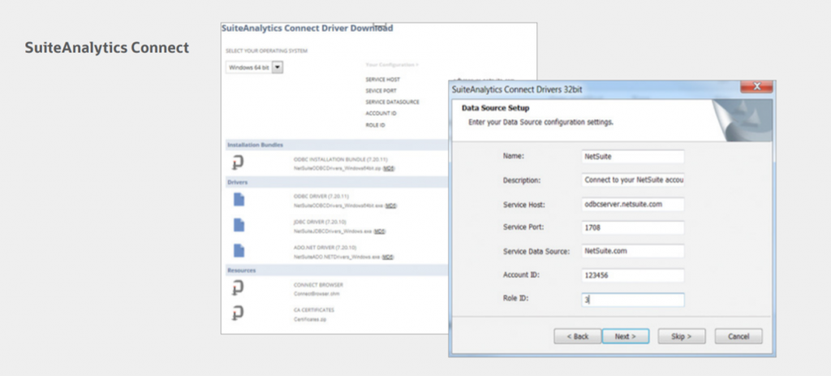Click the JDBC Driver file icon
The width and height of the screenshot is (831, 376).
point(239,225)
